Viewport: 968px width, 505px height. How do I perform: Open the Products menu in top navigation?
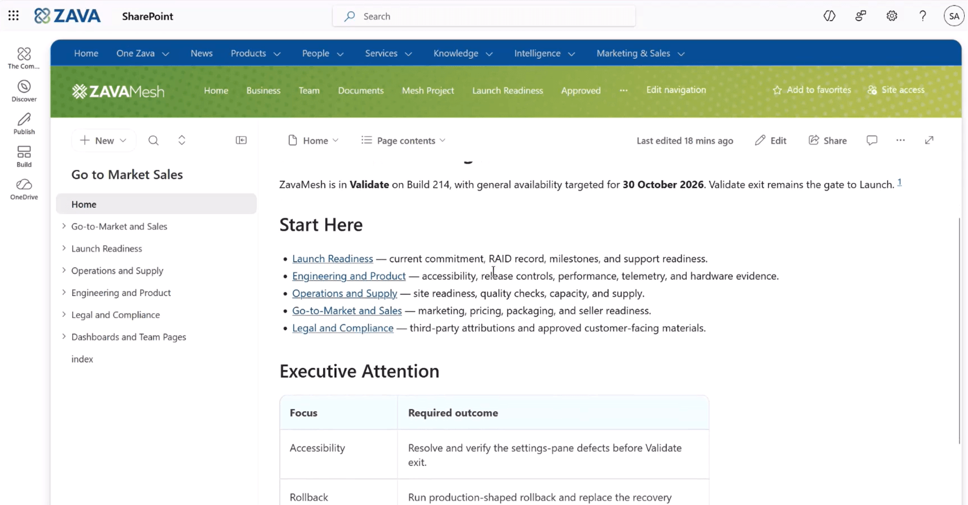click(255, 53)
